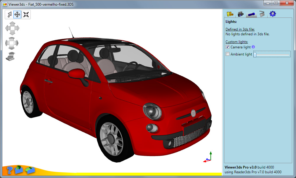
Task: Uncheck the Camera light checkbox
Action: point(227,47)
